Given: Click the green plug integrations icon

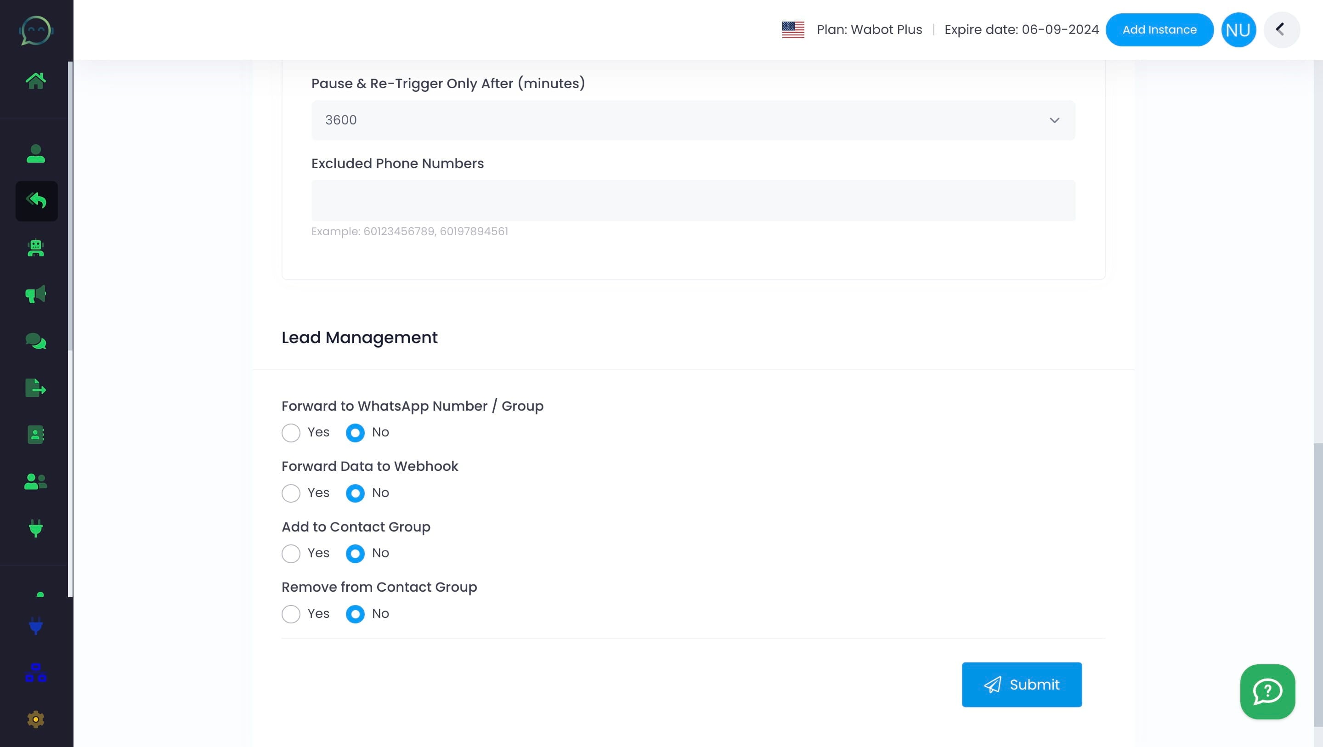Looking at the screenshot, I should 35,529.
